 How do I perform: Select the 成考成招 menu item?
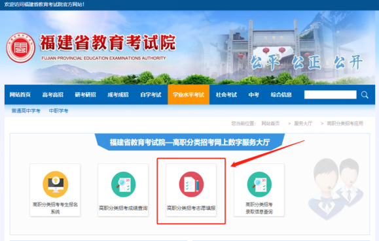click(x=118, y=95)
